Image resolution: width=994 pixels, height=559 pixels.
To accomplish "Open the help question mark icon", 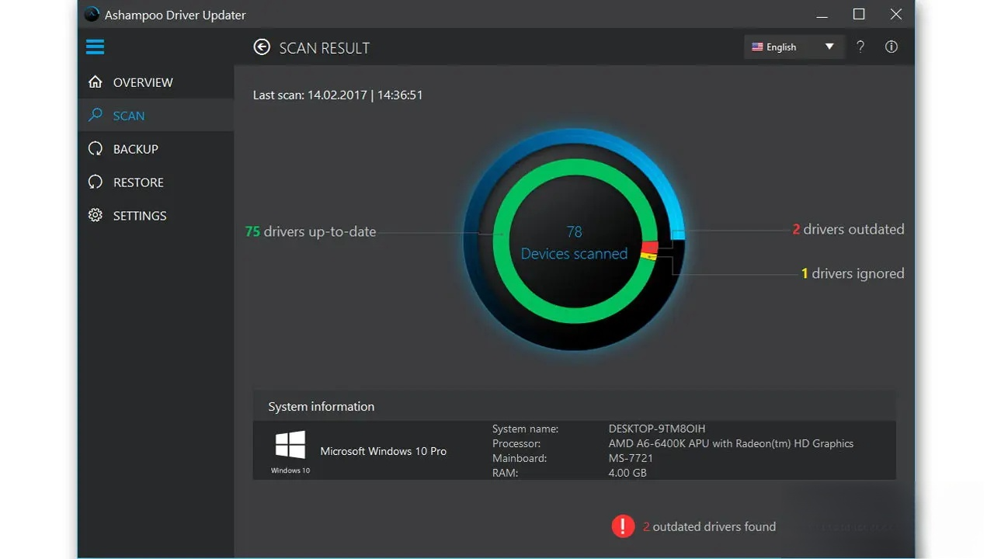I will 860,47.
